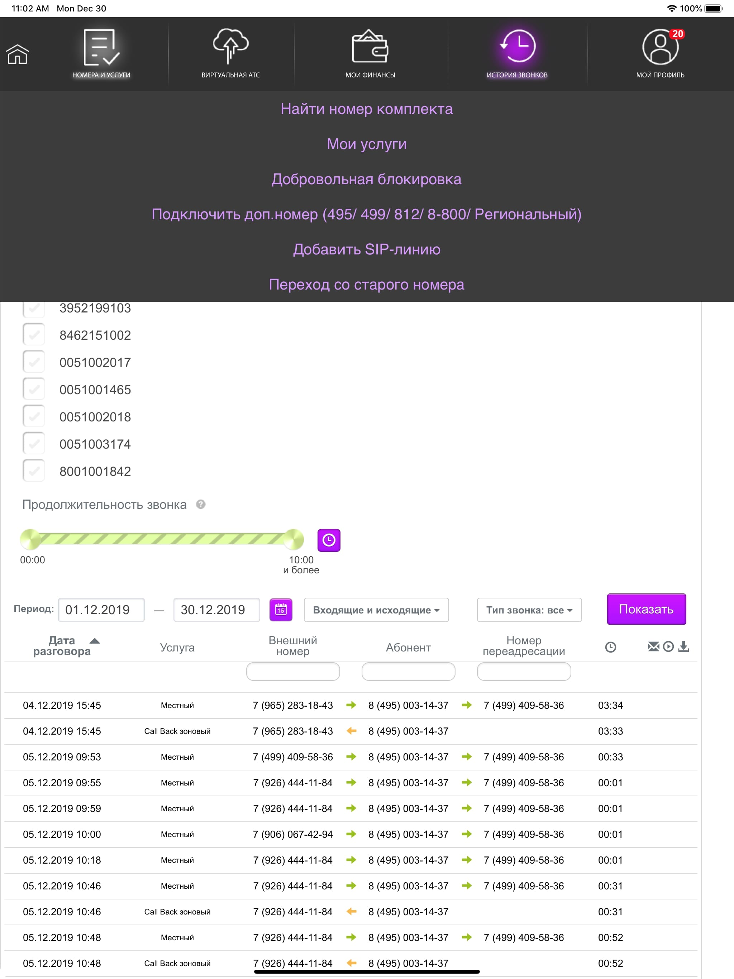The width and height of the screenshot is (734, 979).
Task: Open the Тип звонка: все dropdown
Action: tap(529, 610)
